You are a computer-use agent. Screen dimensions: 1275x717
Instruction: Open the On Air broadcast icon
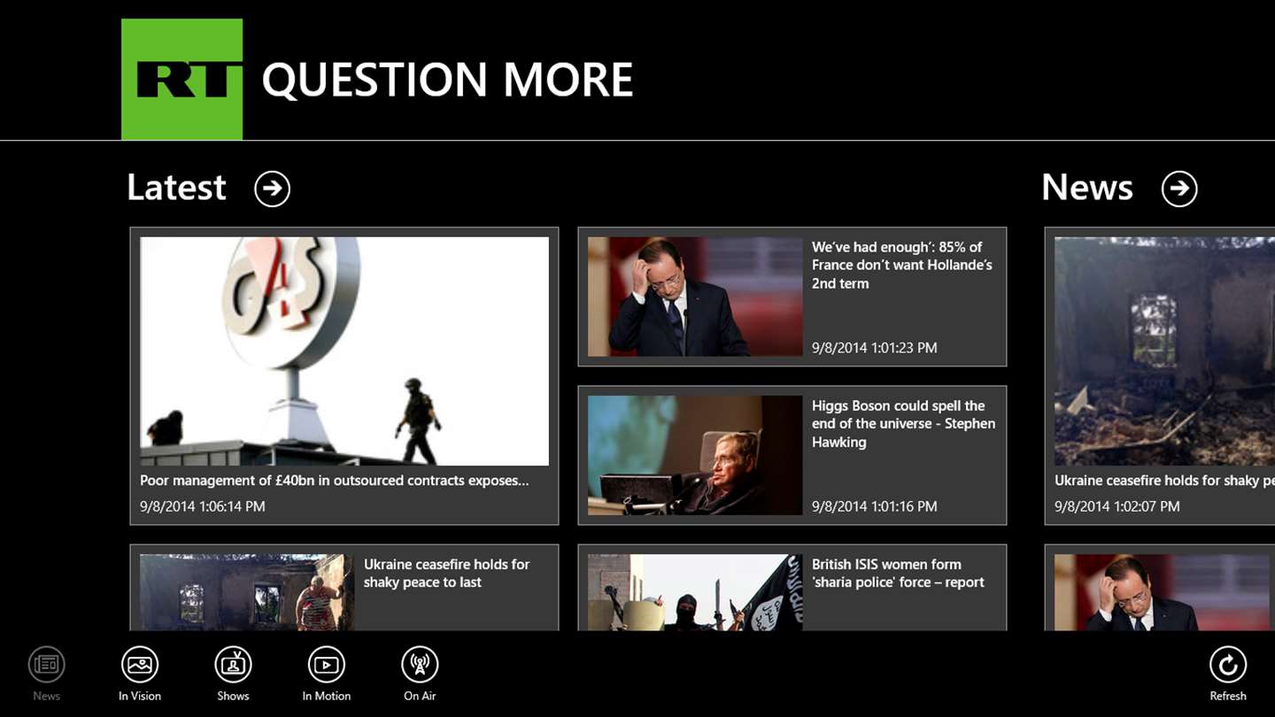(x=420, y=665)
